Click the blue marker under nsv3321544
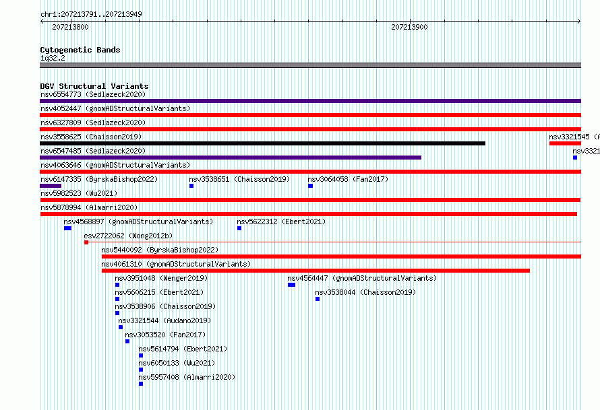Viewport: 600px width, 410px height. coord(121,327)
